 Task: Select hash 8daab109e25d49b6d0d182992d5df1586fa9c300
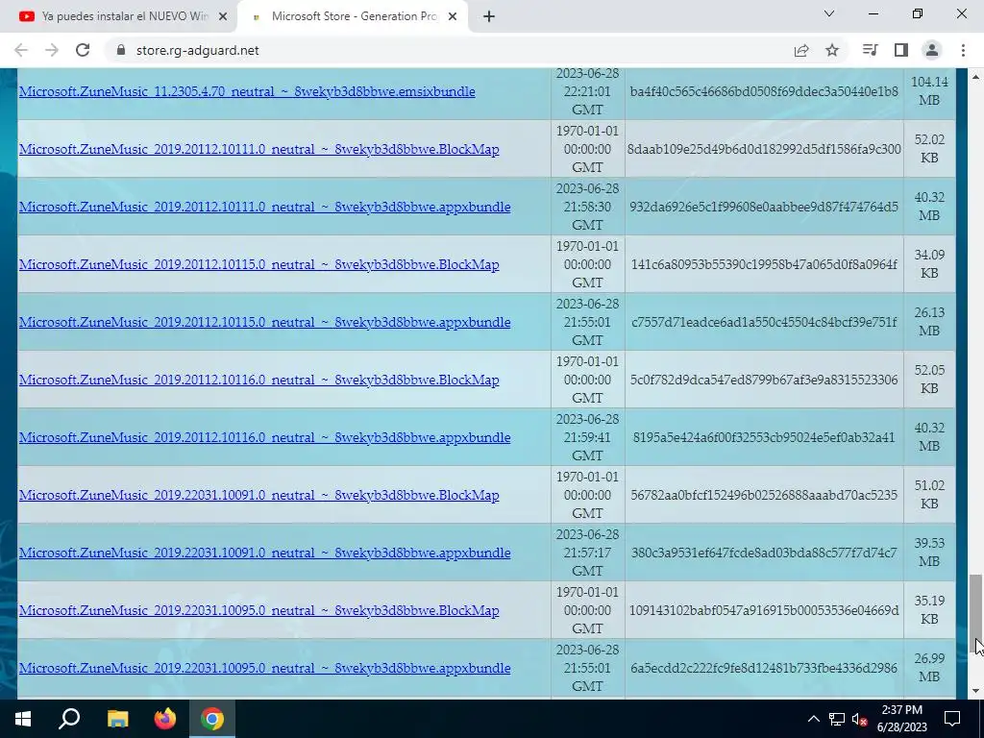[x=764, y=149]
